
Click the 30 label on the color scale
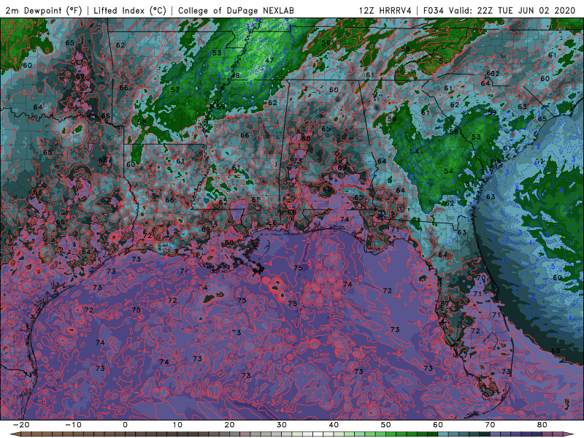tap(282, 425)
